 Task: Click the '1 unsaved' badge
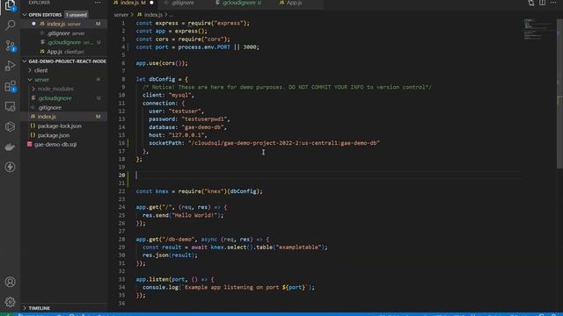click(77, 15)
